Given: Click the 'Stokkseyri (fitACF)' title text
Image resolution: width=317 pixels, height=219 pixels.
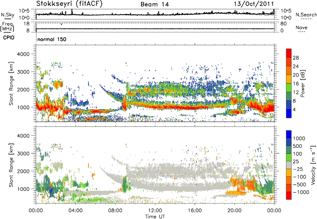Looking at the screenshot, I should pyautogui.click(x=69, y=4).
